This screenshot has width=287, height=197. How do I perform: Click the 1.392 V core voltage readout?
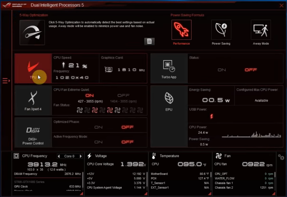pos(134,164)
